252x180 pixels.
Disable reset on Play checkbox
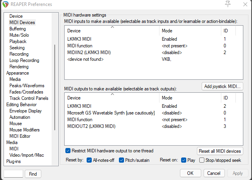point(184,160)
